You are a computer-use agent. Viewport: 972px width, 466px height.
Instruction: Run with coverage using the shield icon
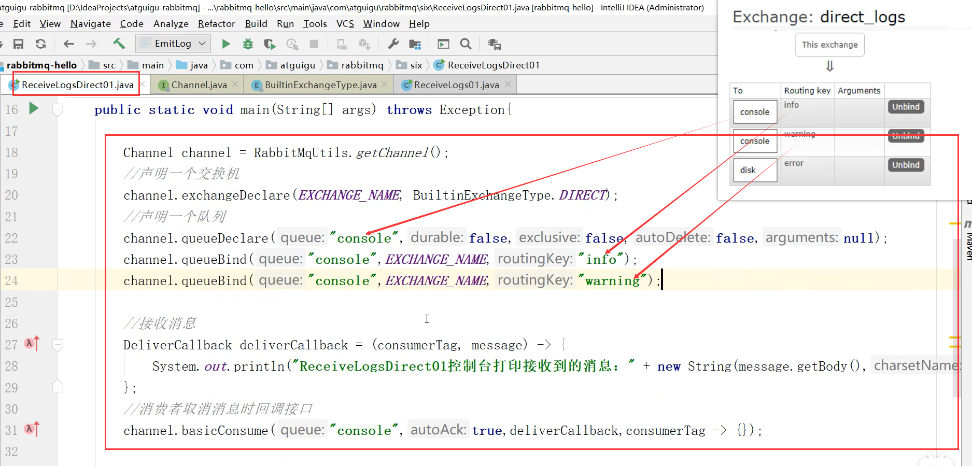(270, 44)
